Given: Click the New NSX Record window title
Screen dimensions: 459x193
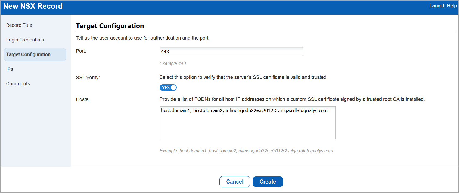Looking at the screenshot, I should click(33, 6).
